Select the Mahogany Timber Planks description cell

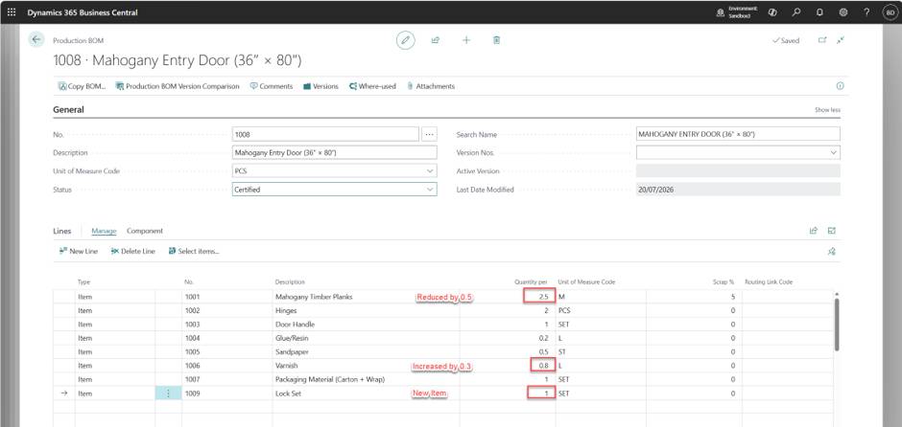366,297
